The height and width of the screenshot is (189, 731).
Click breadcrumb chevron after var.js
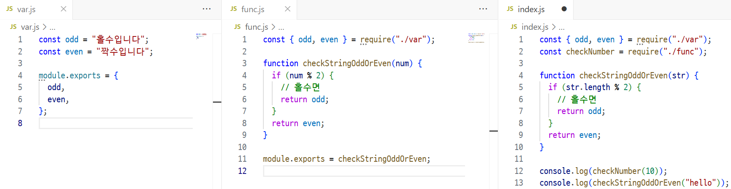(45, 27)
